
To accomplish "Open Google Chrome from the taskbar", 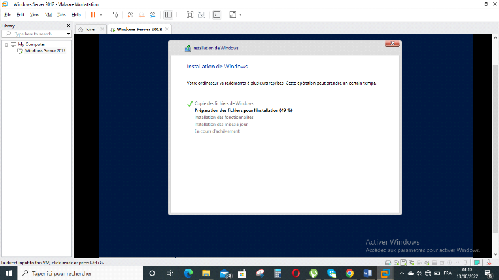I will [x=349, y=273].
